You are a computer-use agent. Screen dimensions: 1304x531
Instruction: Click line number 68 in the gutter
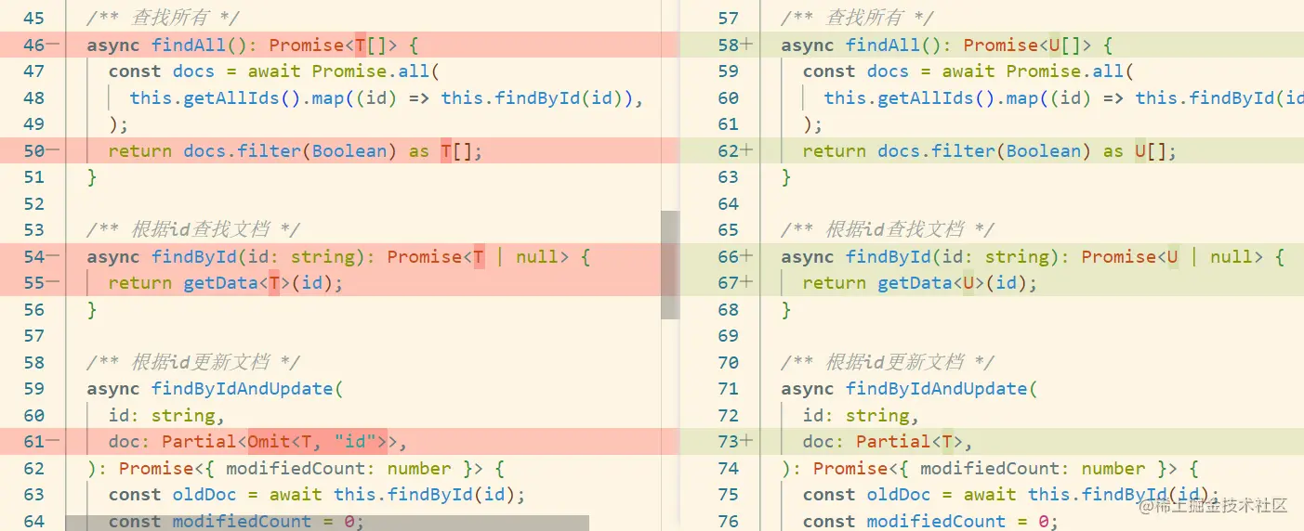point(729,309)
